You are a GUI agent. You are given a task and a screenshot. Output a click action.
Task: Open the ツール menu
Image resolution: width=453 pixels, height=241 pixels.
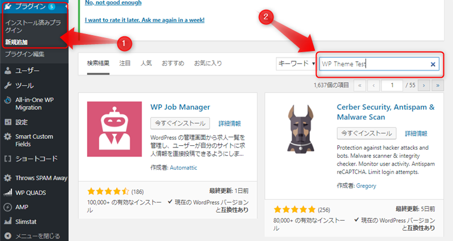pyautogui.click(x=24, y=86)
